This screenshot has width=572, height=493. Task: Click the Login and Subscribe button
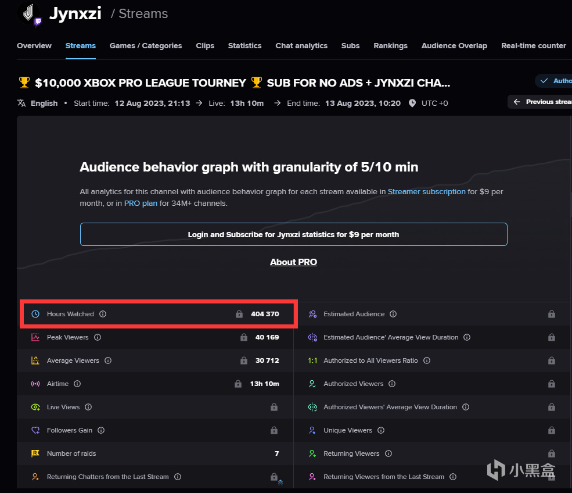[x=293, y=235]
